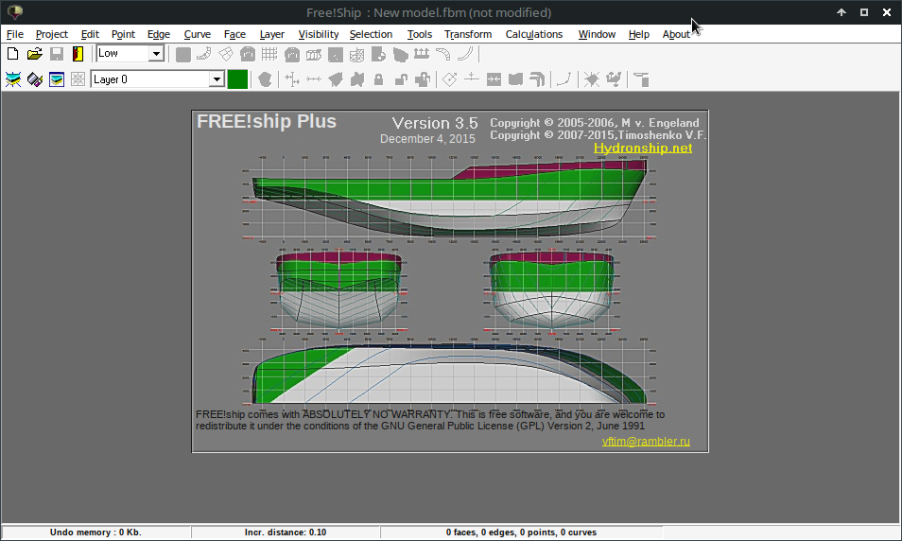Open the Selection menu
The width and height of the screenshot is (902, 541).
pos(371,34)
